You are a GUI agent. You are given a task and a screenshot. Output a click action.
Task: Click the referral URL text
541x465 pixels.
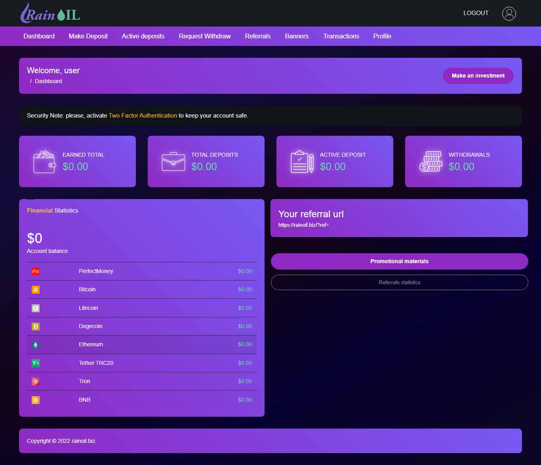[x=303, y=225]
